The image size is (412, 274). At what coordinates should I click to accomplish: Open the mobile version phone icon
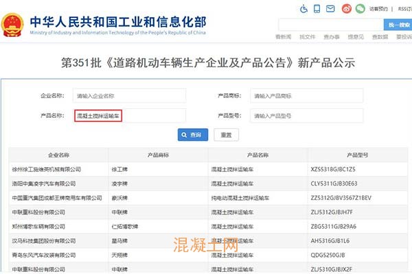pyautogui.click(x=317, y=9)
